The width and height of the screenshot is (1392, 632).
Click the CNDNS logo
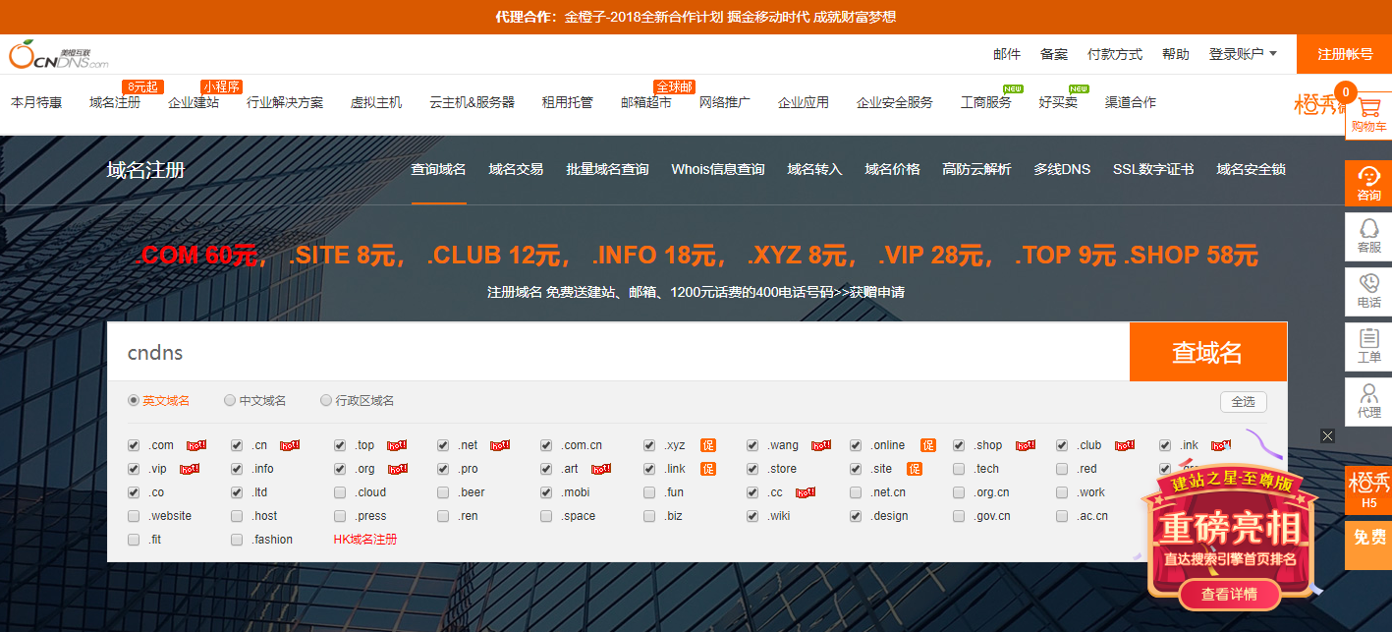[x=59, y=55]
